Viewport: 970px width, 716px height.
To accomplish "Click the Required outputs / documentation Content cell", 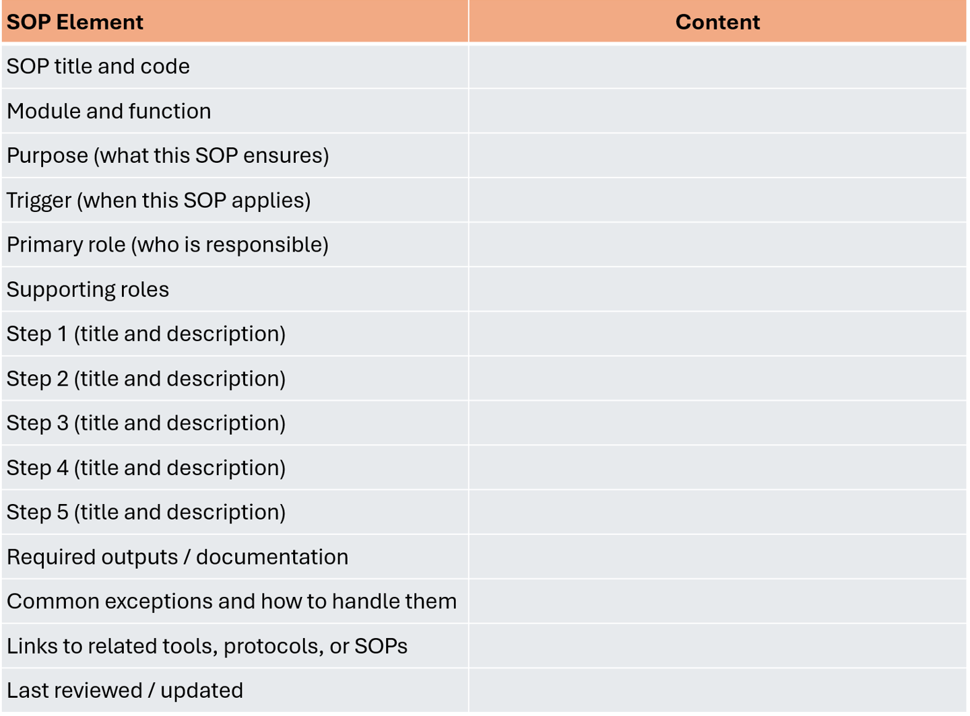I will (x=717, y=557).
